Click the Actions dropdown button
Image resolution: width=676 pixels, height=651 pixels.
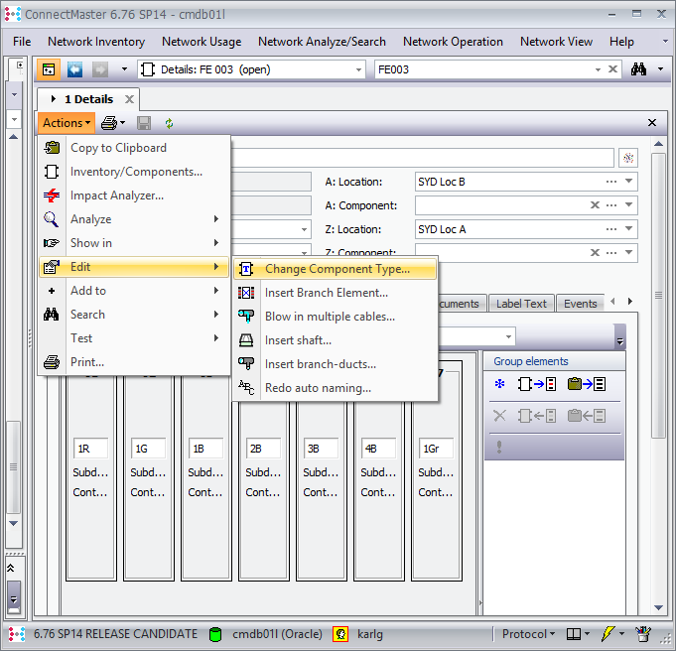click(x=67, y=123)
